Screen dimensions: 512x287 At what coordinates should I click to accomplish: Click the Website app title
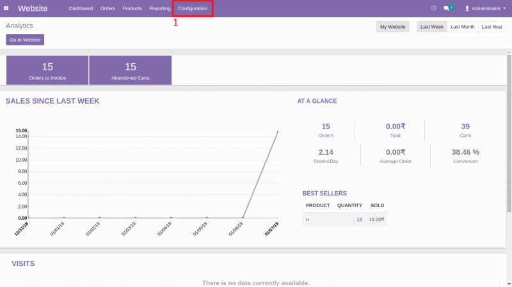(x=33, y=8)
